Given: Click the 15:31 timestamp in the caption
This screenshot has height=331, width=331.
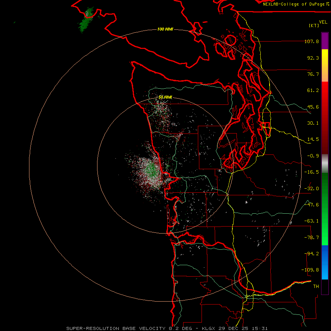Looking at the screenshot, I should click(260, 328).
